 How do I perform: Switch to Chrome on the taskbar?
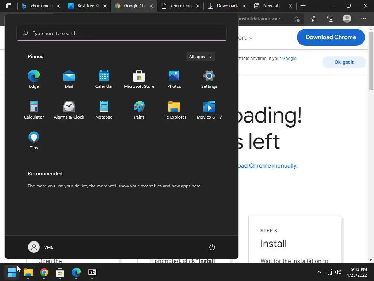44,272
